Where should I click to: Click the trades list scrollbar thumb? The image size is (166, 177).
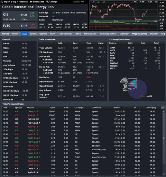click(164, 138)
